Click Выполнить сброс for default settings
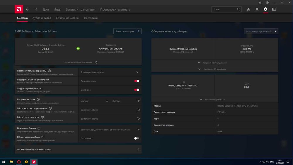Image resolution: width=293 pixels, height=165 pixels. click(x=89, y=110)
